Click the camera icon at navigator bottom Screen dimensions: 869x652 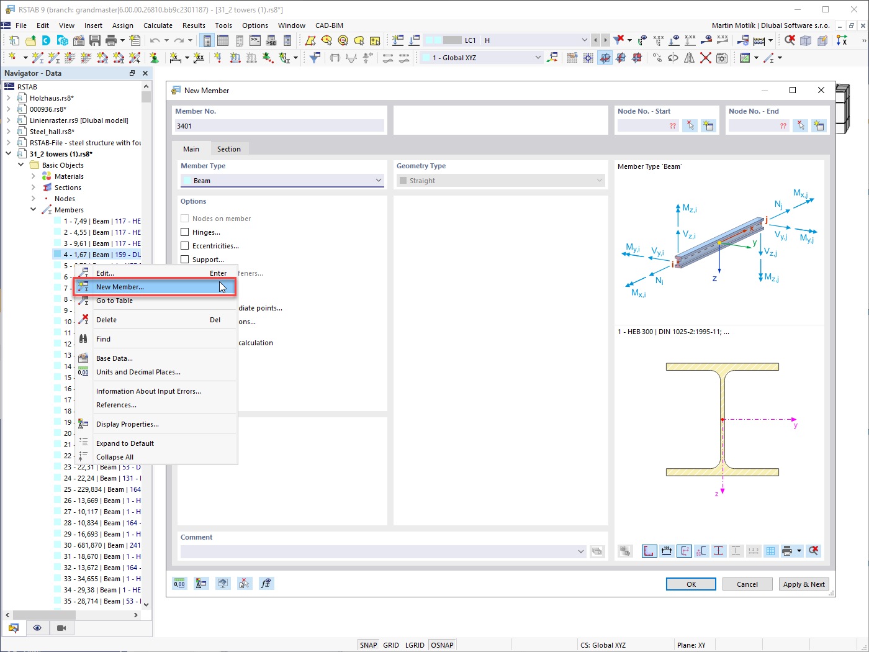point(61,628)
